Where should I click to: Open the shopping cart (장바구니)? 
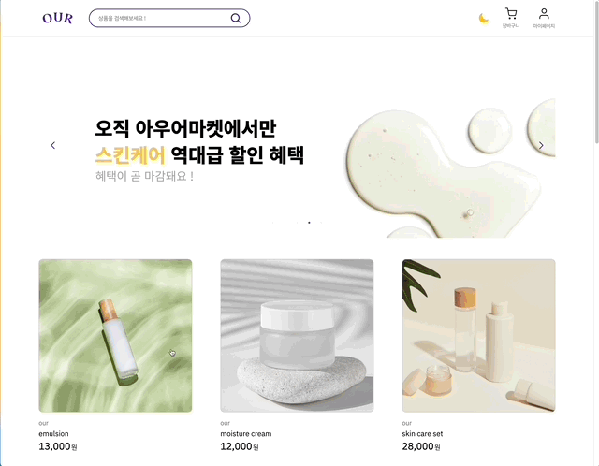(511, 18)
